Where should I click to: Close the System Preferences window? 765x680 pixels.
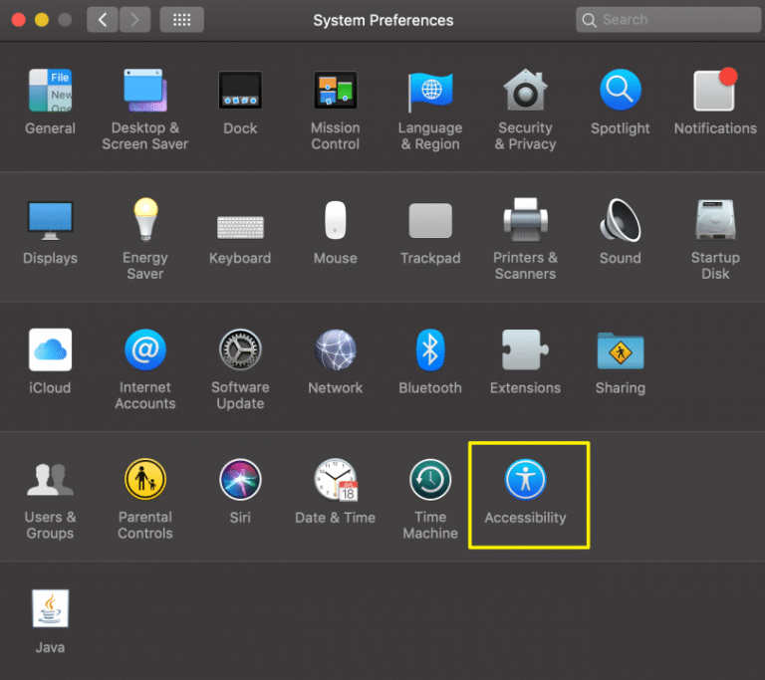click(x=19, y=20)
